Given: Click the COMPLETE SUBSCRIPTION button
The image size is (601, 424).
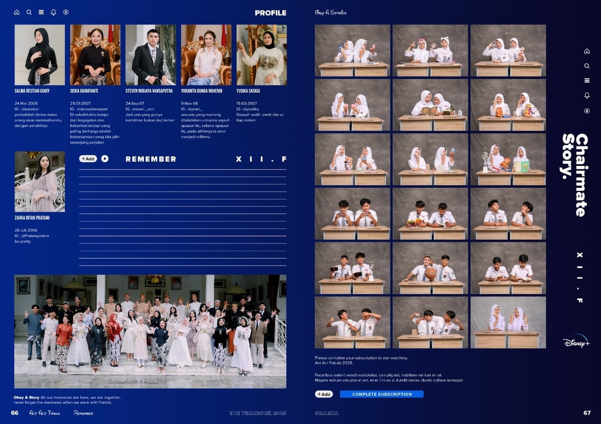Looking at the screenshot, I should (x=382, y=394).
